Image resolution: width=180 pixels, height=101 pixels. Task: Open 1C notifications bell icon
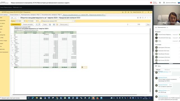(123, 12)
